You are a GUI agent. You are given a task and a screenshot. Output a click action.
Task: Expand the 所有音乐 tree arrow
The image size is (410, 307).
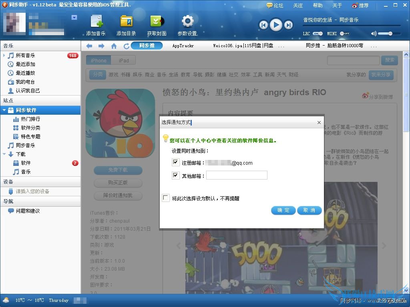click(4, 55)
